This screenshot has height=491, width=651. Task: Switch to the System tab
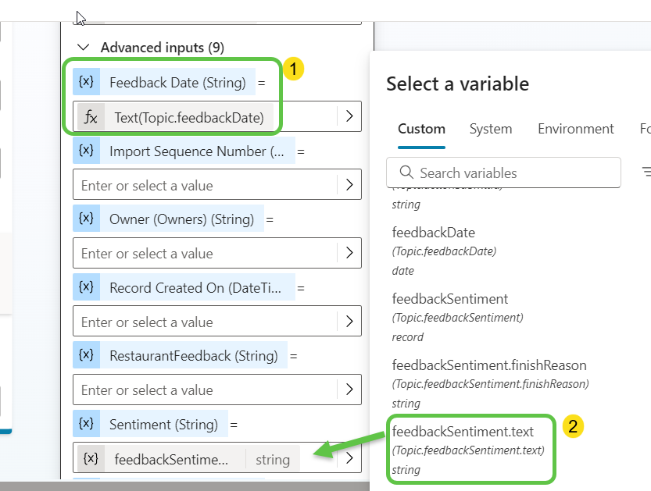(x=491, y=129)
